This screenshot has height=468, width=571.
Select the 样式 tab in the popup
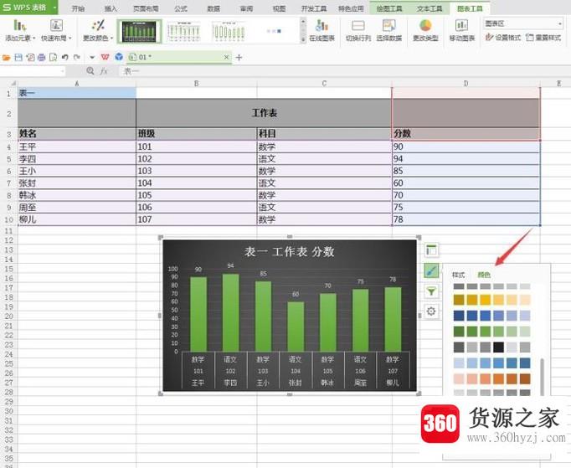click(458, 275)
